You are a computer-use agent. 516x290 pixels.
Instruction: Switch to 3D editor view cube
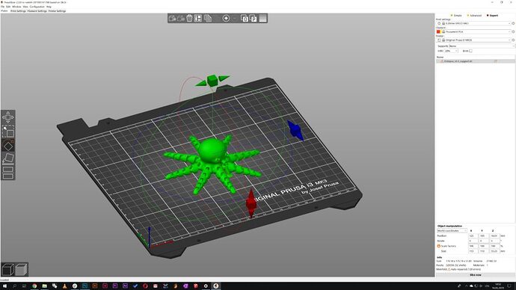pyautogui.click(x=8, y=270)
